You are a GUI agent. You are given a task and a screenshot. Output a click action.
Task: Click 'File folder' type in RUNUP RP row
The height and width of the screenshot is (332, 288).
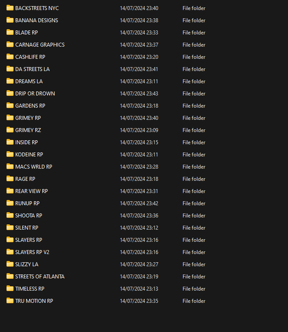coord(194,203)
